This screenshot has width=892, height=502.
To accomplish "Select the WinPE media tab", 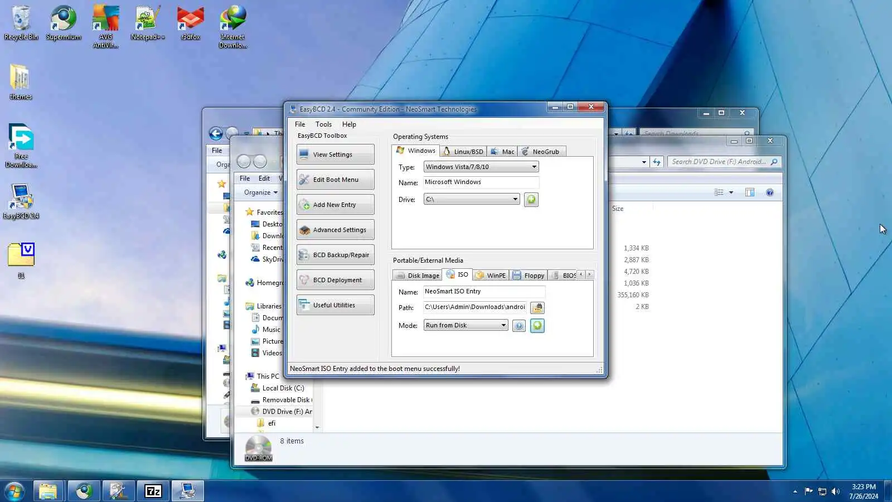I will (491, 276).
